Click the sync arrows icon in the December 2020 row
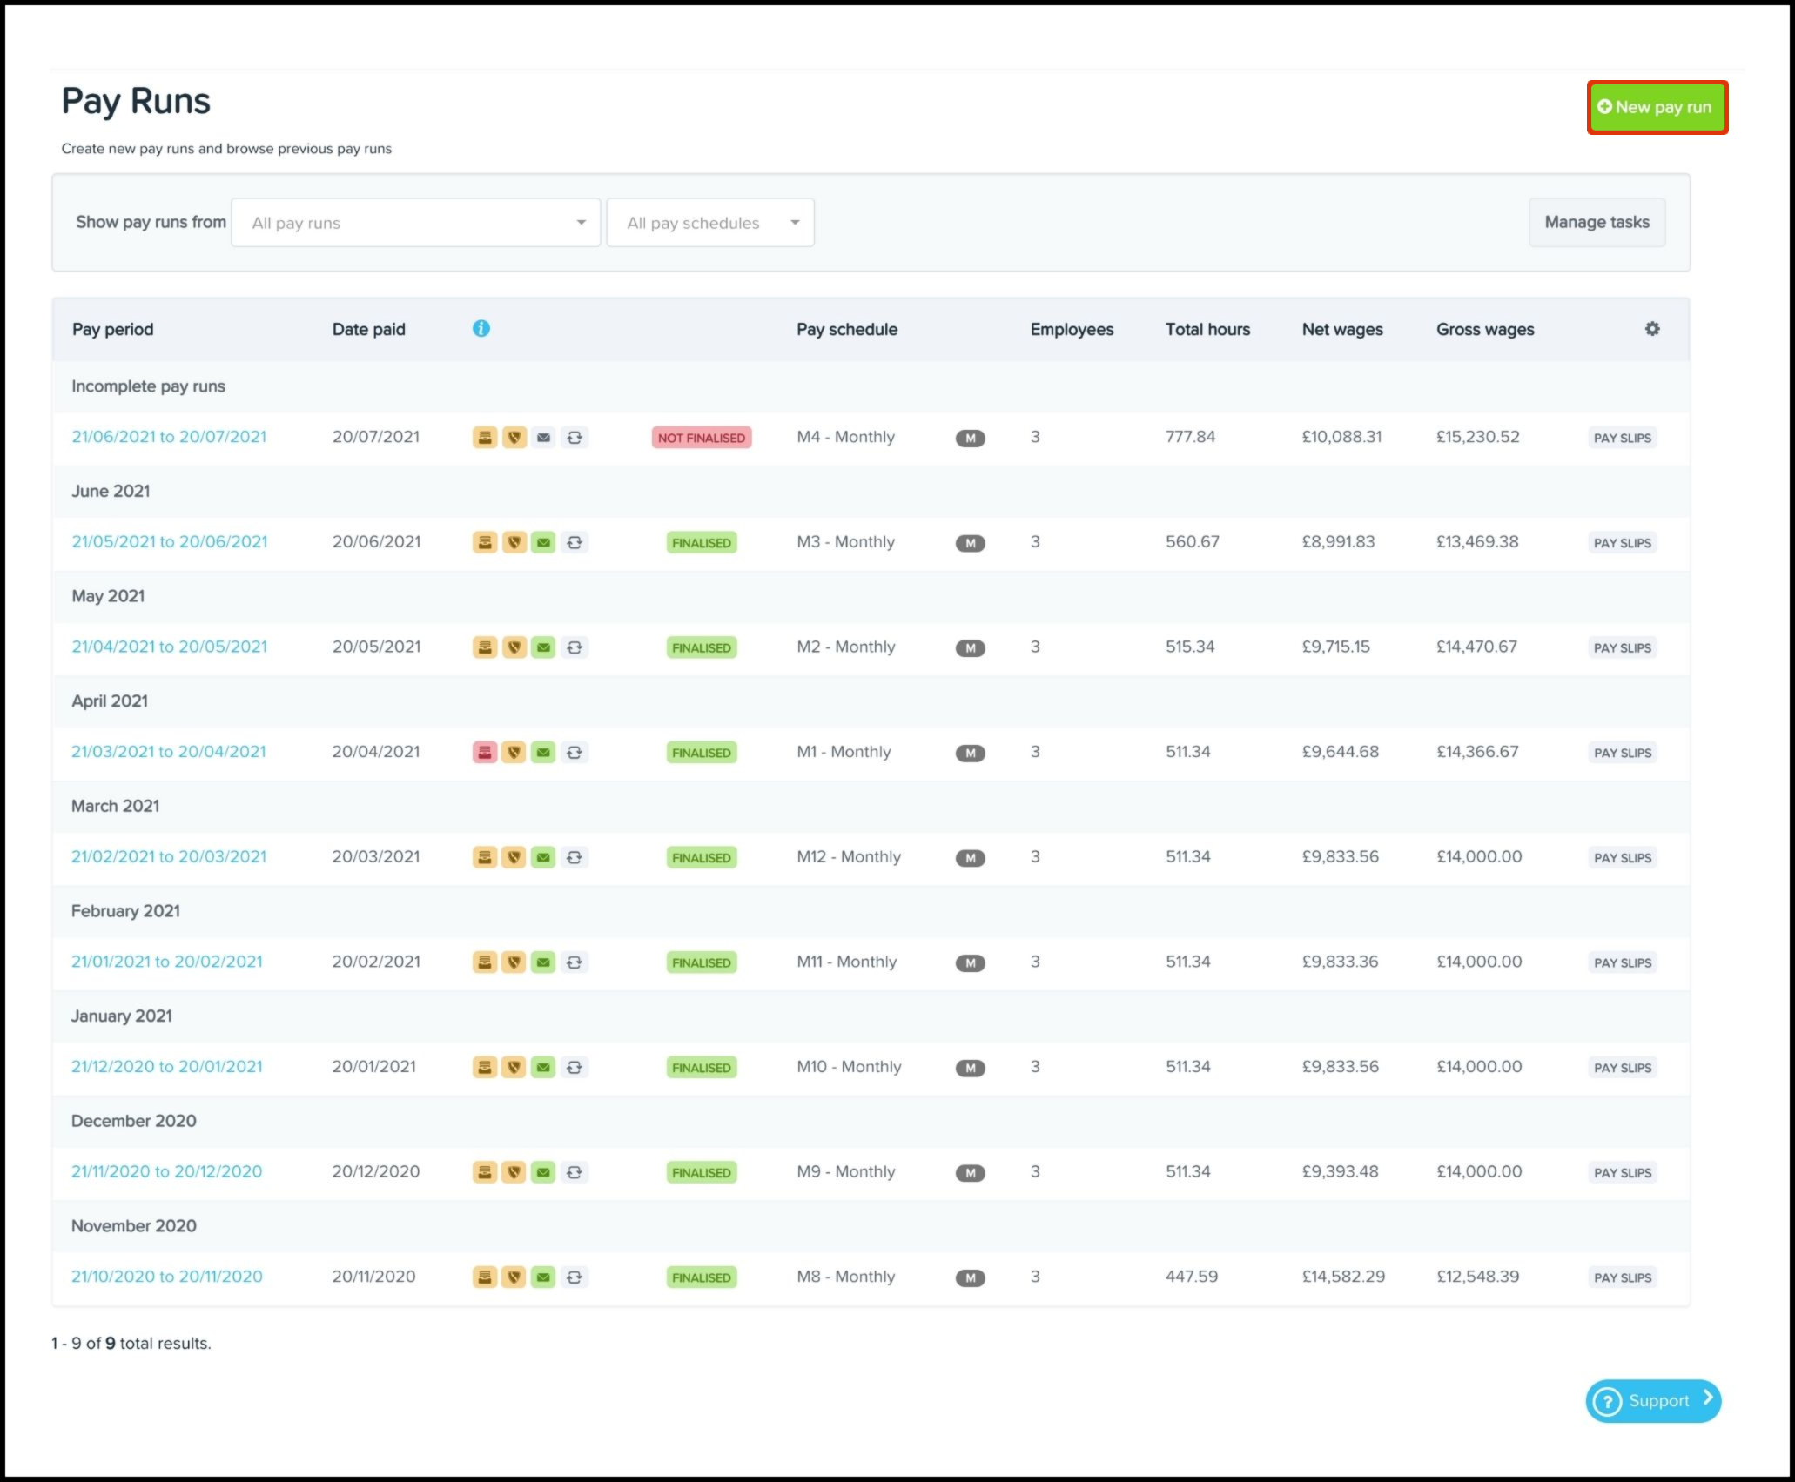1795x1482 pixels. coord(575,1173)
